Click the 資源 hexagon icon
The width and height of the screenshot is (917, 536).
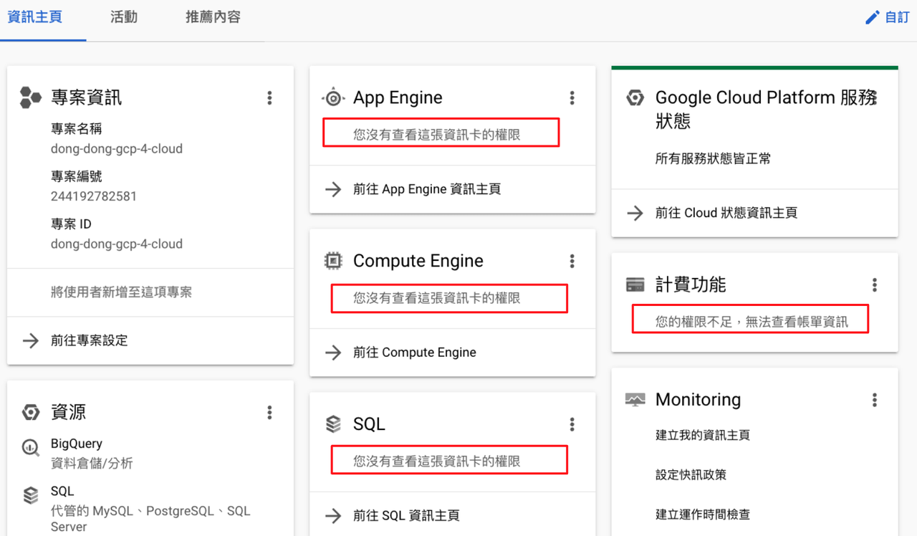point(30,412)
